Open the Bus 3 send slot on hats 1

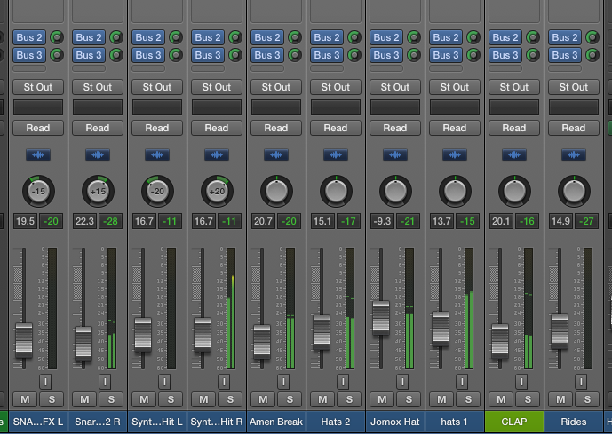tap(446, 55)
